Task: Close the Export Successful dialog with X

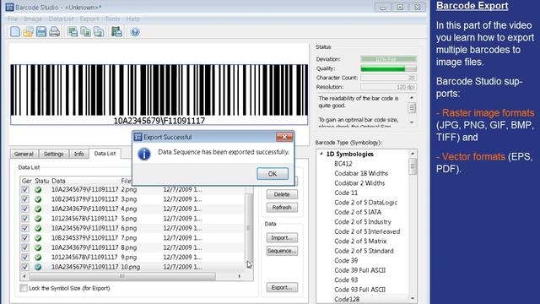Action: [x=284, y=137]
